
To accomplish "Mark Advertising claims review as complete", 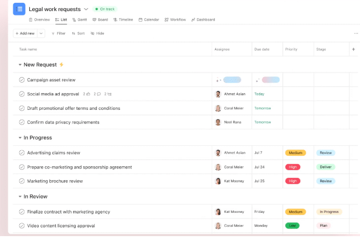I will [x=22, y=153].
